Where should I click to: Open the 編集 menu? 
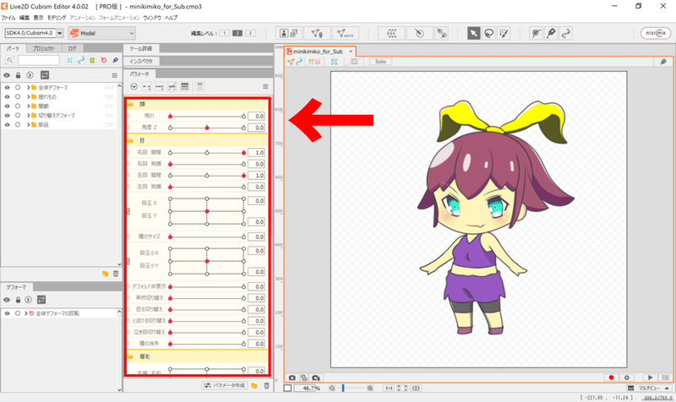pos(25,18)
